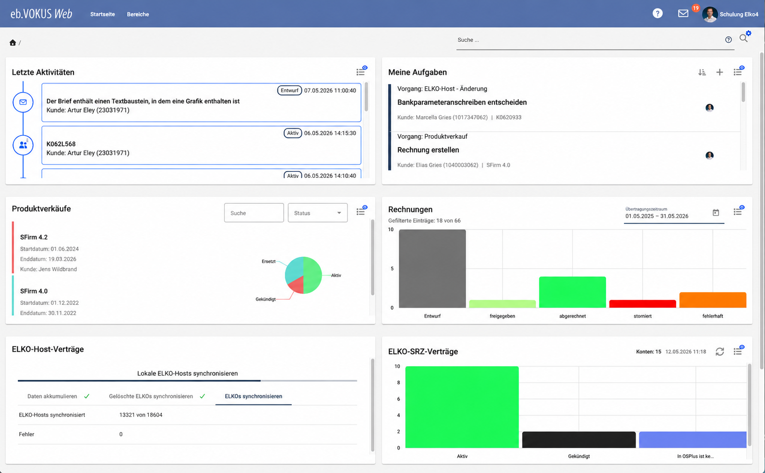The height and width of the screenshot is (473, 765).
Task: Click the green Aktiv pie slice
Action: [313, 276]
